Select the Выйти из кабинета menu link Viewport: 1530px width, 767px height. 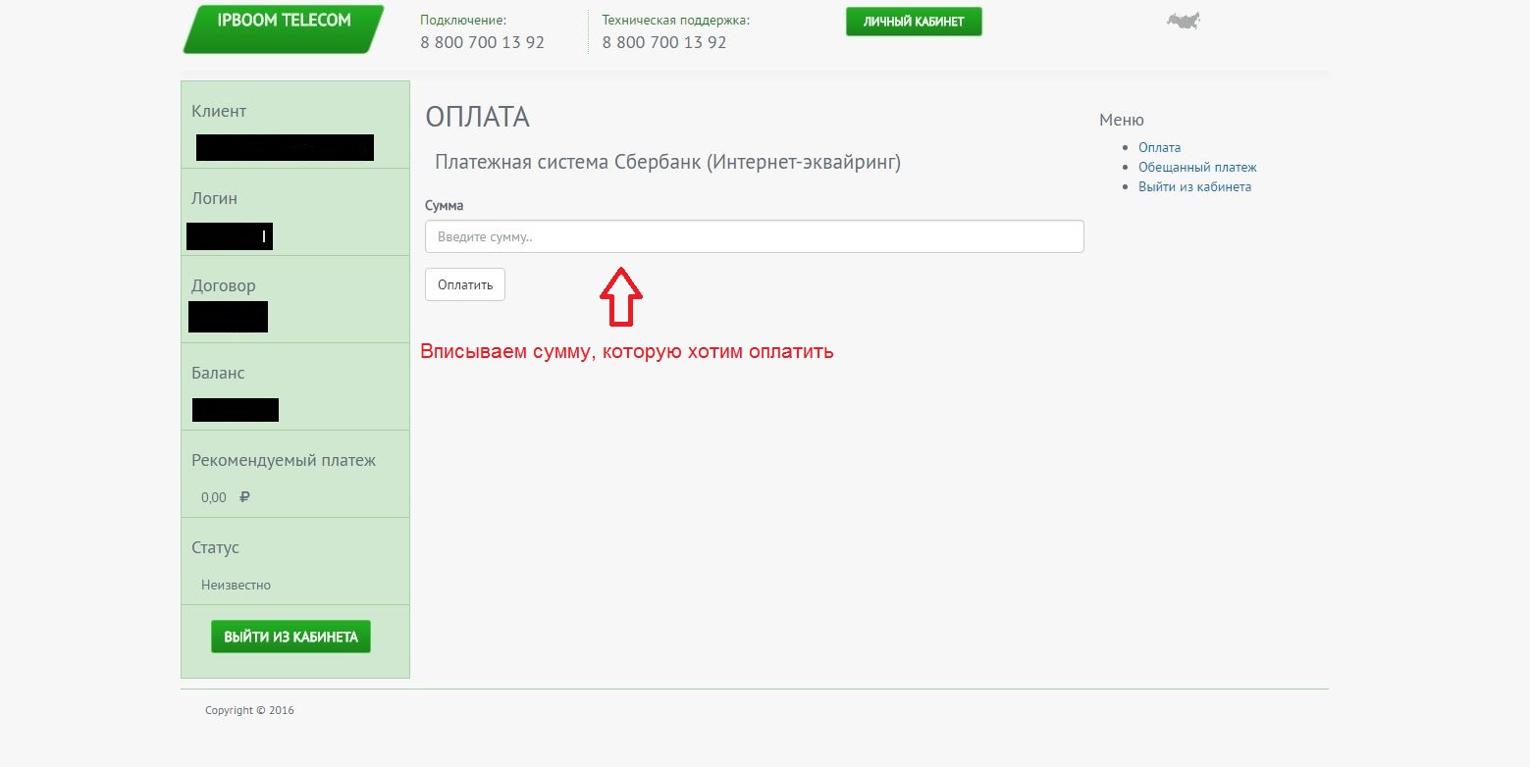[x=1194, y=186]
